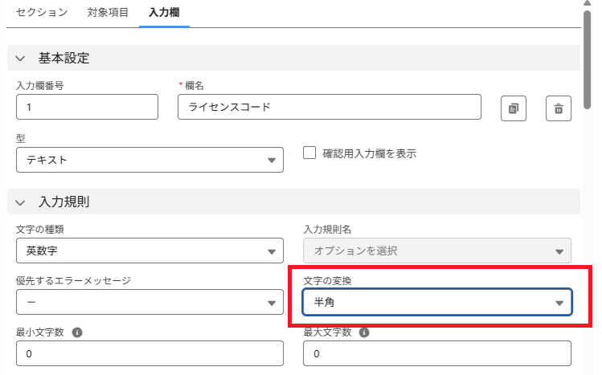This screenshot has width=602, height=375.
Task: Open the 型 dropdown showing テキスト
Action: 149,160
